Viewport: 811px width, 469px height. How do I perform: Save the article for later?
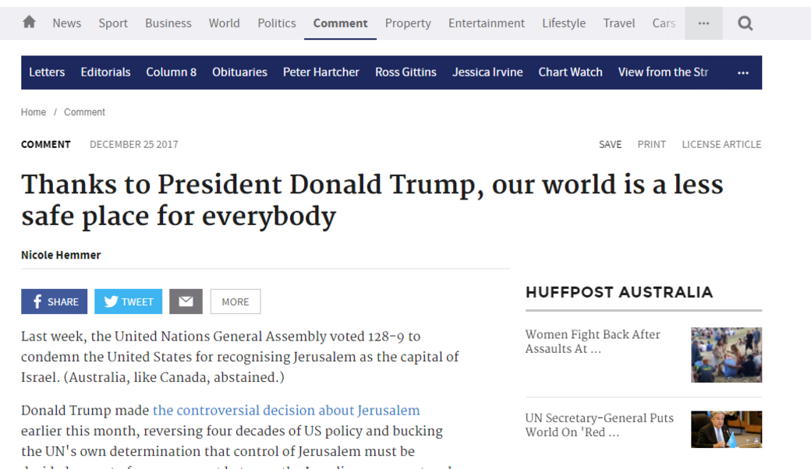pos(610,144)
